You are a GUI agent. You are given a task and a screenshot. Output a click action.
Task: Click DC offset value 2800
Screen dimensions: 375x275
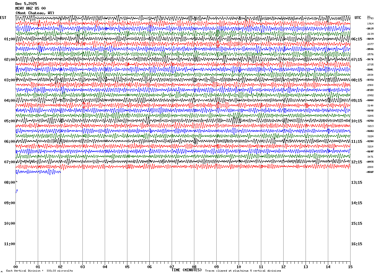pos(370,167)
